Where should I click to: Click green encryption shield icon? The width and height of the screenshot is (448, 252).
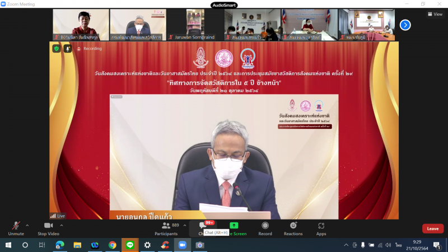pyautogui.click(x=57, y=49)
